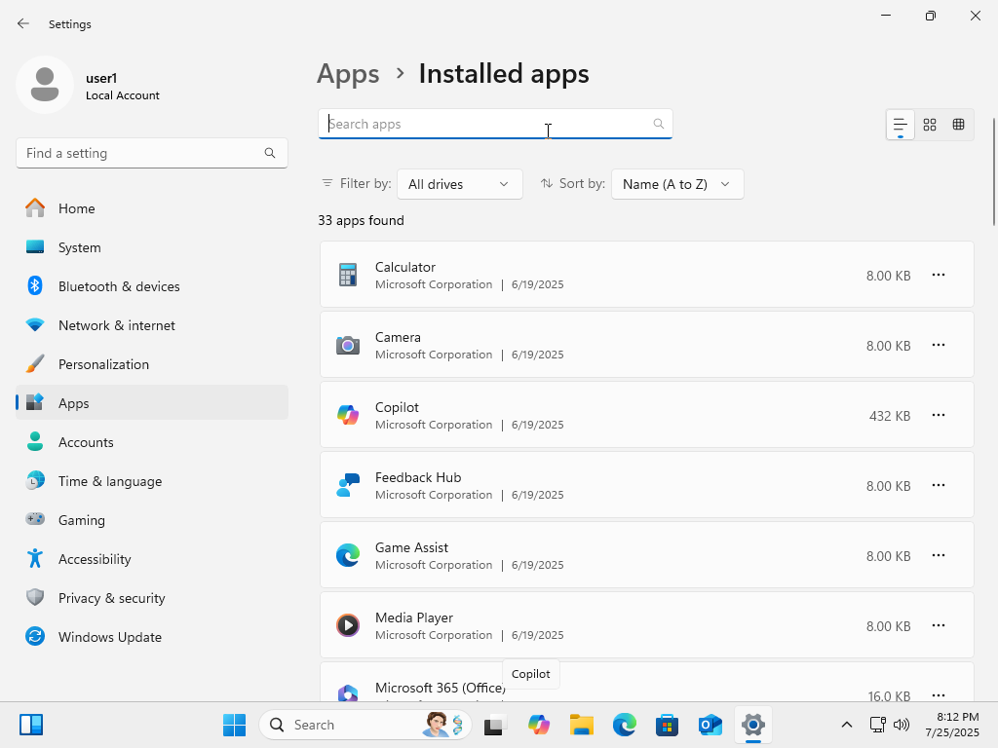Open the Filter by All drives dropdown
This screenshot has height=748, width=998.
[x=460, y=184]
